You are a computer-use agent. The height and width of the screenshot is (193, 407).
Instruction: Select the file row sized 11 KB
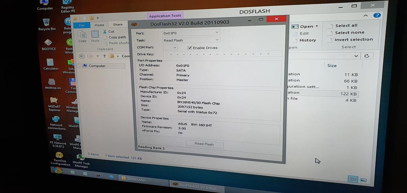(x=322, y=75)
